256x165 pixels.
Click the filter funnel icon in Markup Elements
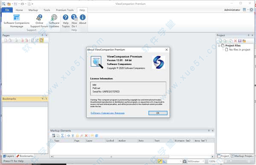(73, 136)
